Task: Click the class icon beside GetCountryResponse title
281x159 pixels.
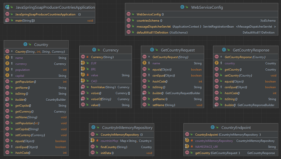Action: pyautogui.click(x=224, y=50)
